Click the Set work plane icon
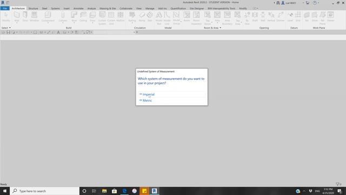The width and height of the screenshot is (346, 195). (307, 17)
